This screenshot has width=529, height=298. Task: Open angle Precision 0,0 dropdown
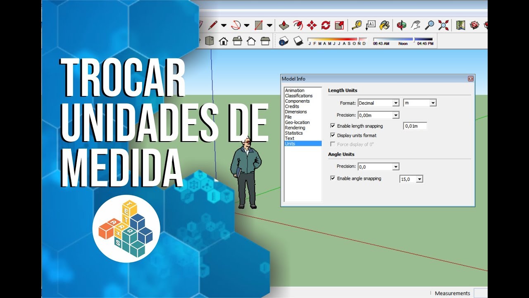tap(379, 167)
